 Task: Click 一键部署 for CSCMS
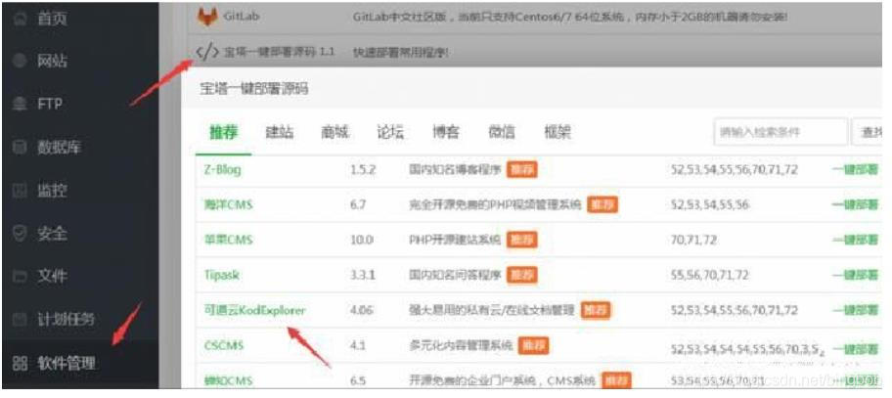(x=855, y=349)
